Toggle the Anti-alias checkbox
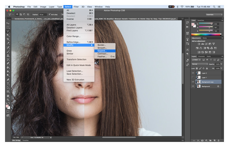229x147 pixels. [x=50, y=14]
